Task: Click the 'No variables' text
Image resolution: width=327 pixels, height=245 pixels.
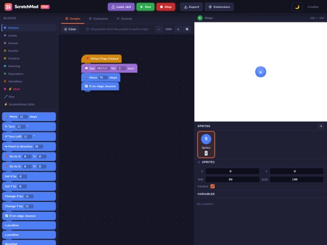Action: [x=205, y=204]
